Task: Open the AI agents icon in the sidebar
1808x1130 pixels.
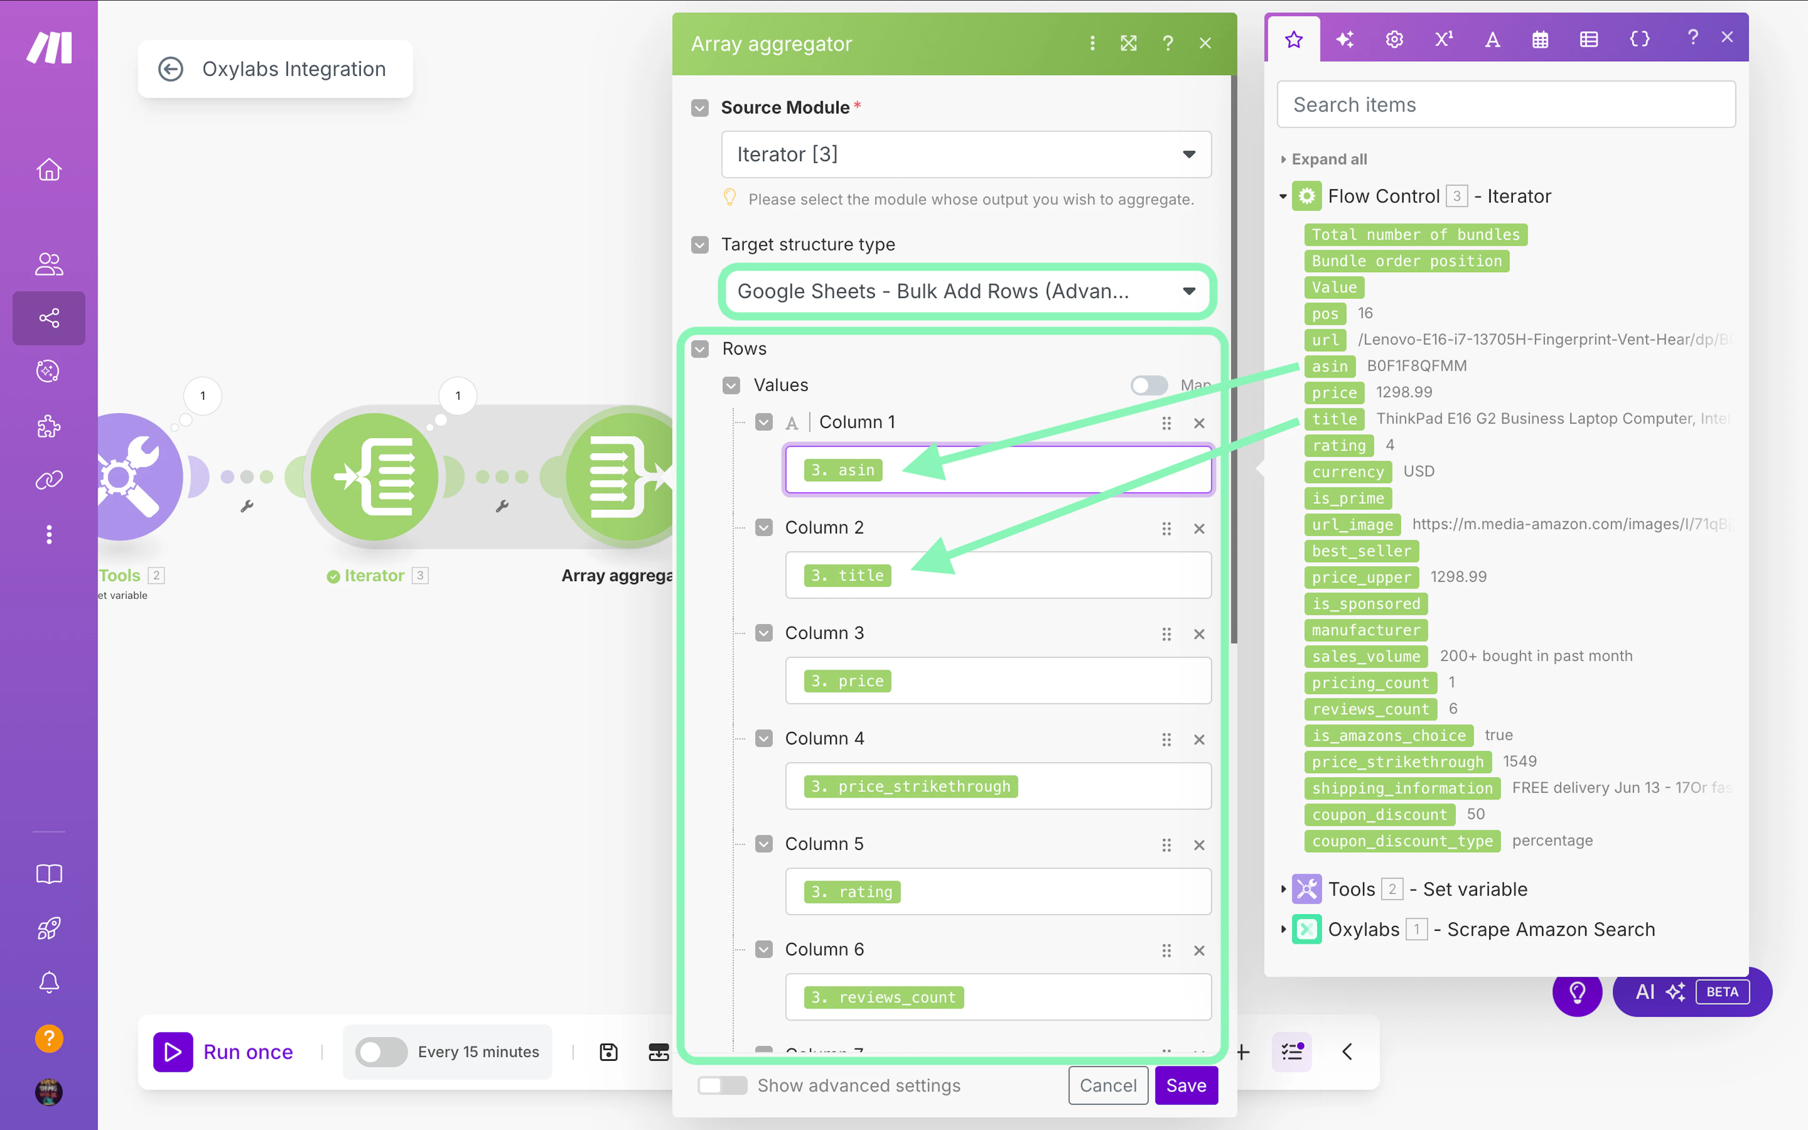Action: [x=48, y=371]
